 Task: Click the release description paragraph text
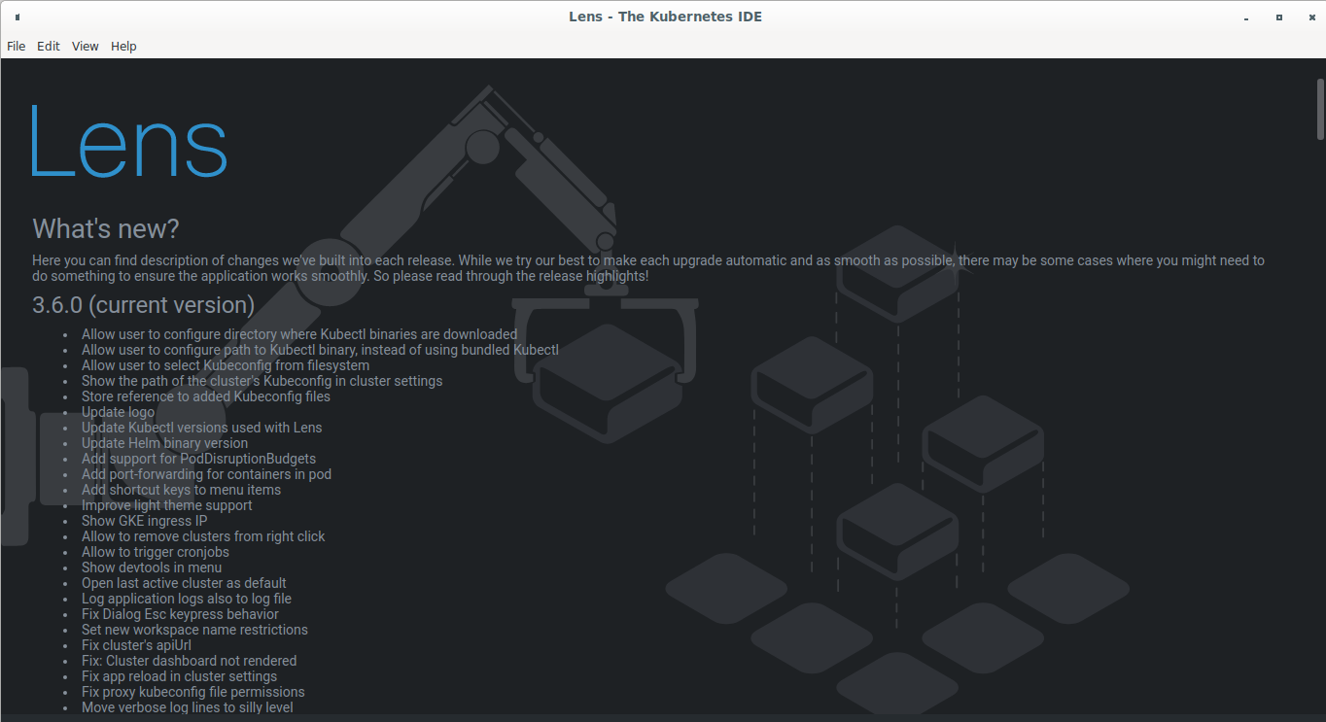click(648, 268)
